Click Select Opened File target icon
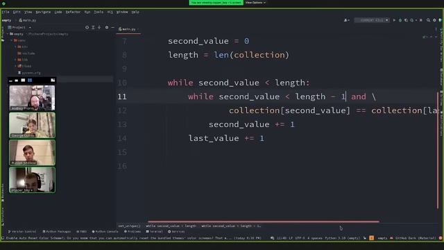 tap(87, 27)
